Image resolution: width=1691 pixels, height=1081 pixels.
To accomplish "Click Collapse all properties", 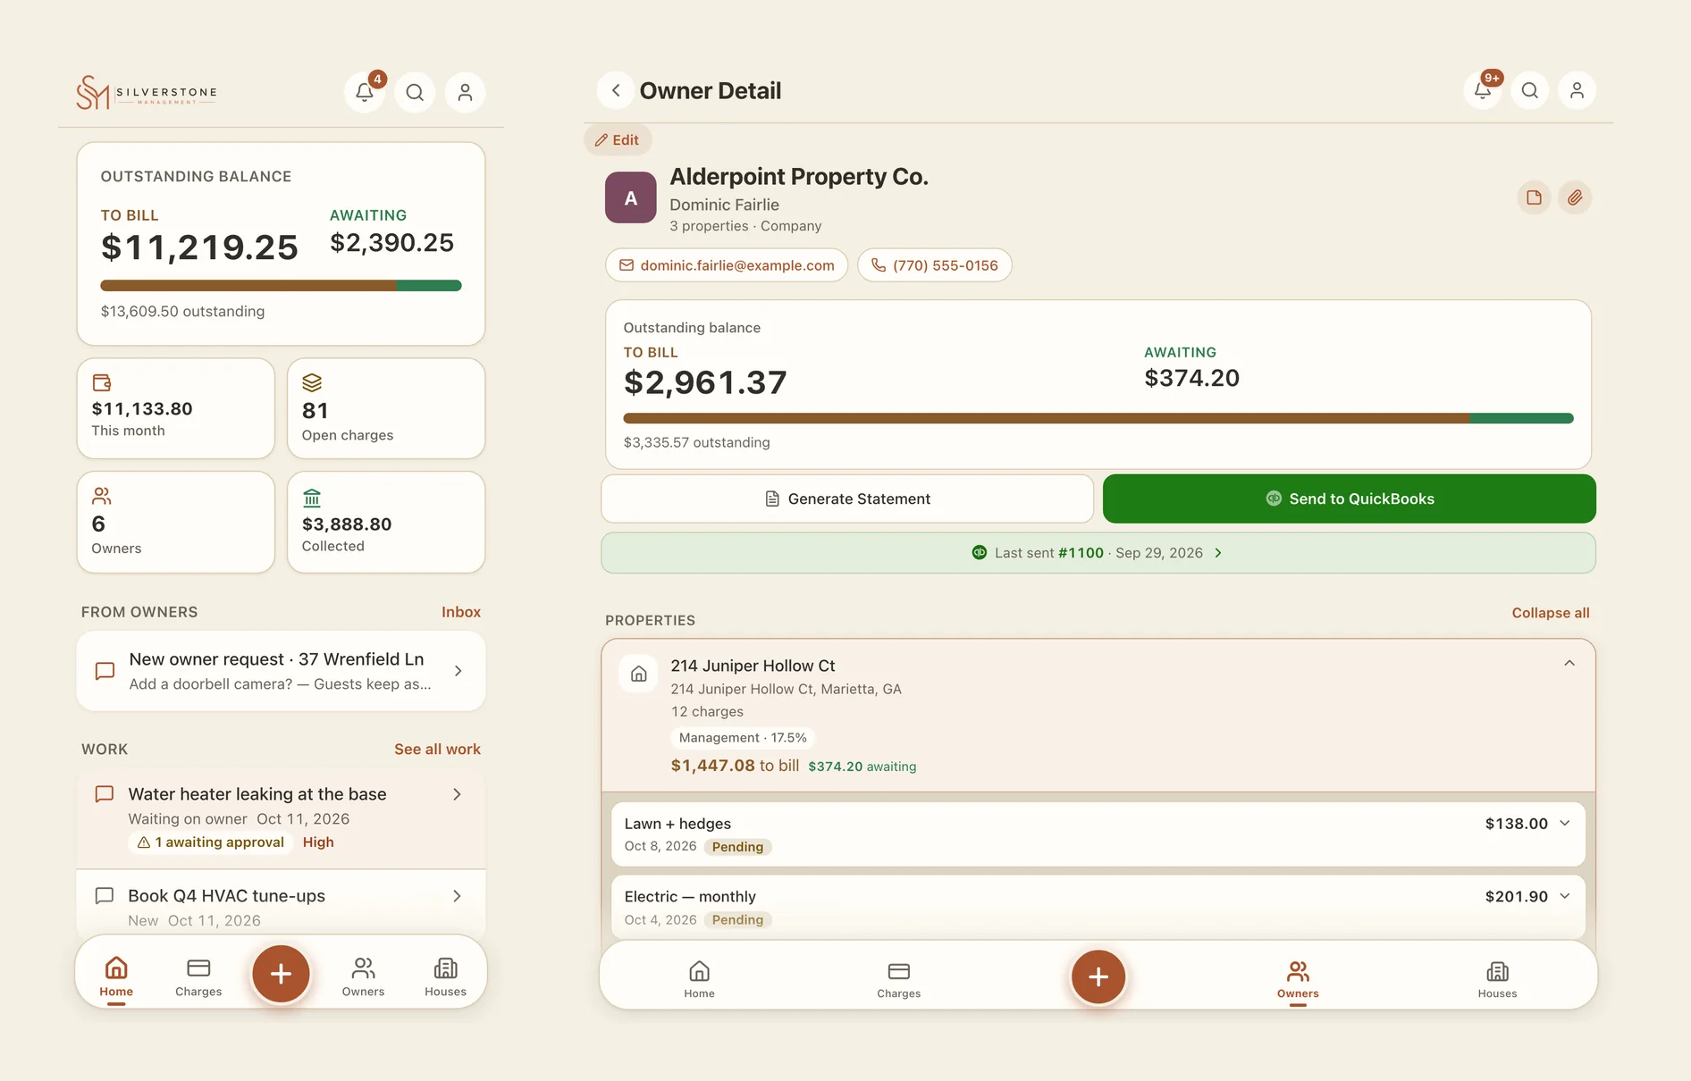I will click(x=1551, y=613).
